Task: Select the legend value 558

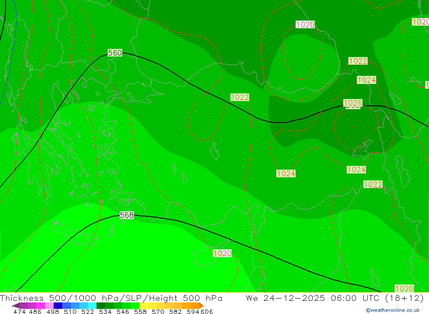Action: click(x=140, y=311)
